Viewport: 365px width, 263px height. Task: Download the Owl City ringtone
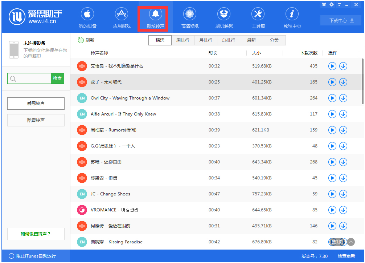click(343, 98)
